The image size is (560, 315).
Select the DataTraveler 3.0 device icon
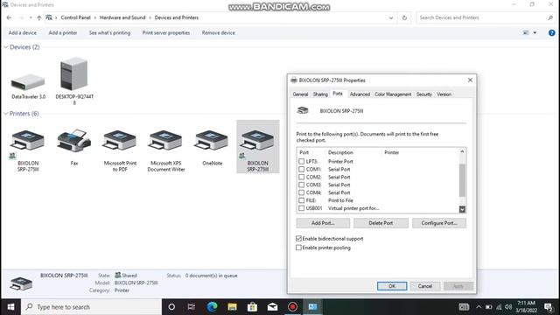28,82
